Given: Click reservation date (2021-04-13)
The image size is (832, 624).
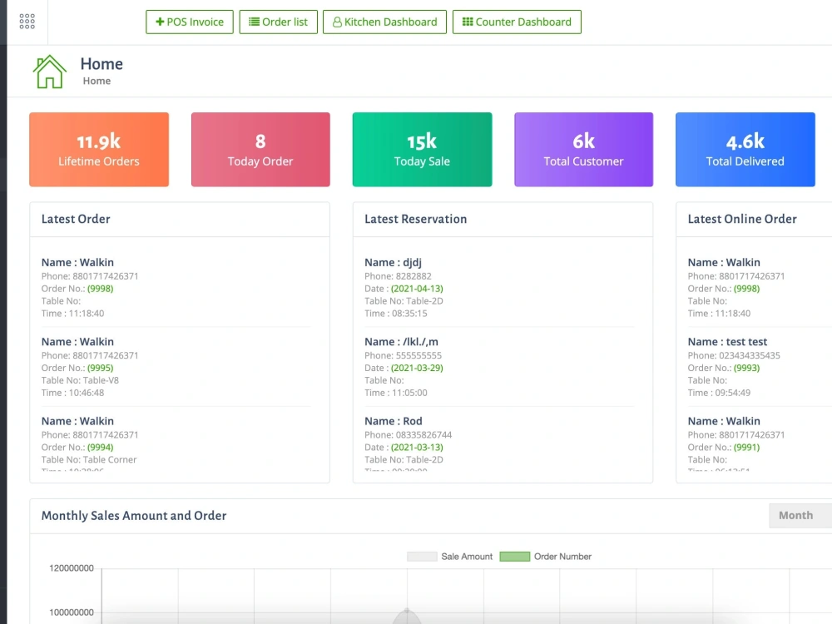Looking at the screenshot, I should pyautogui.click(x=417, y=289).
